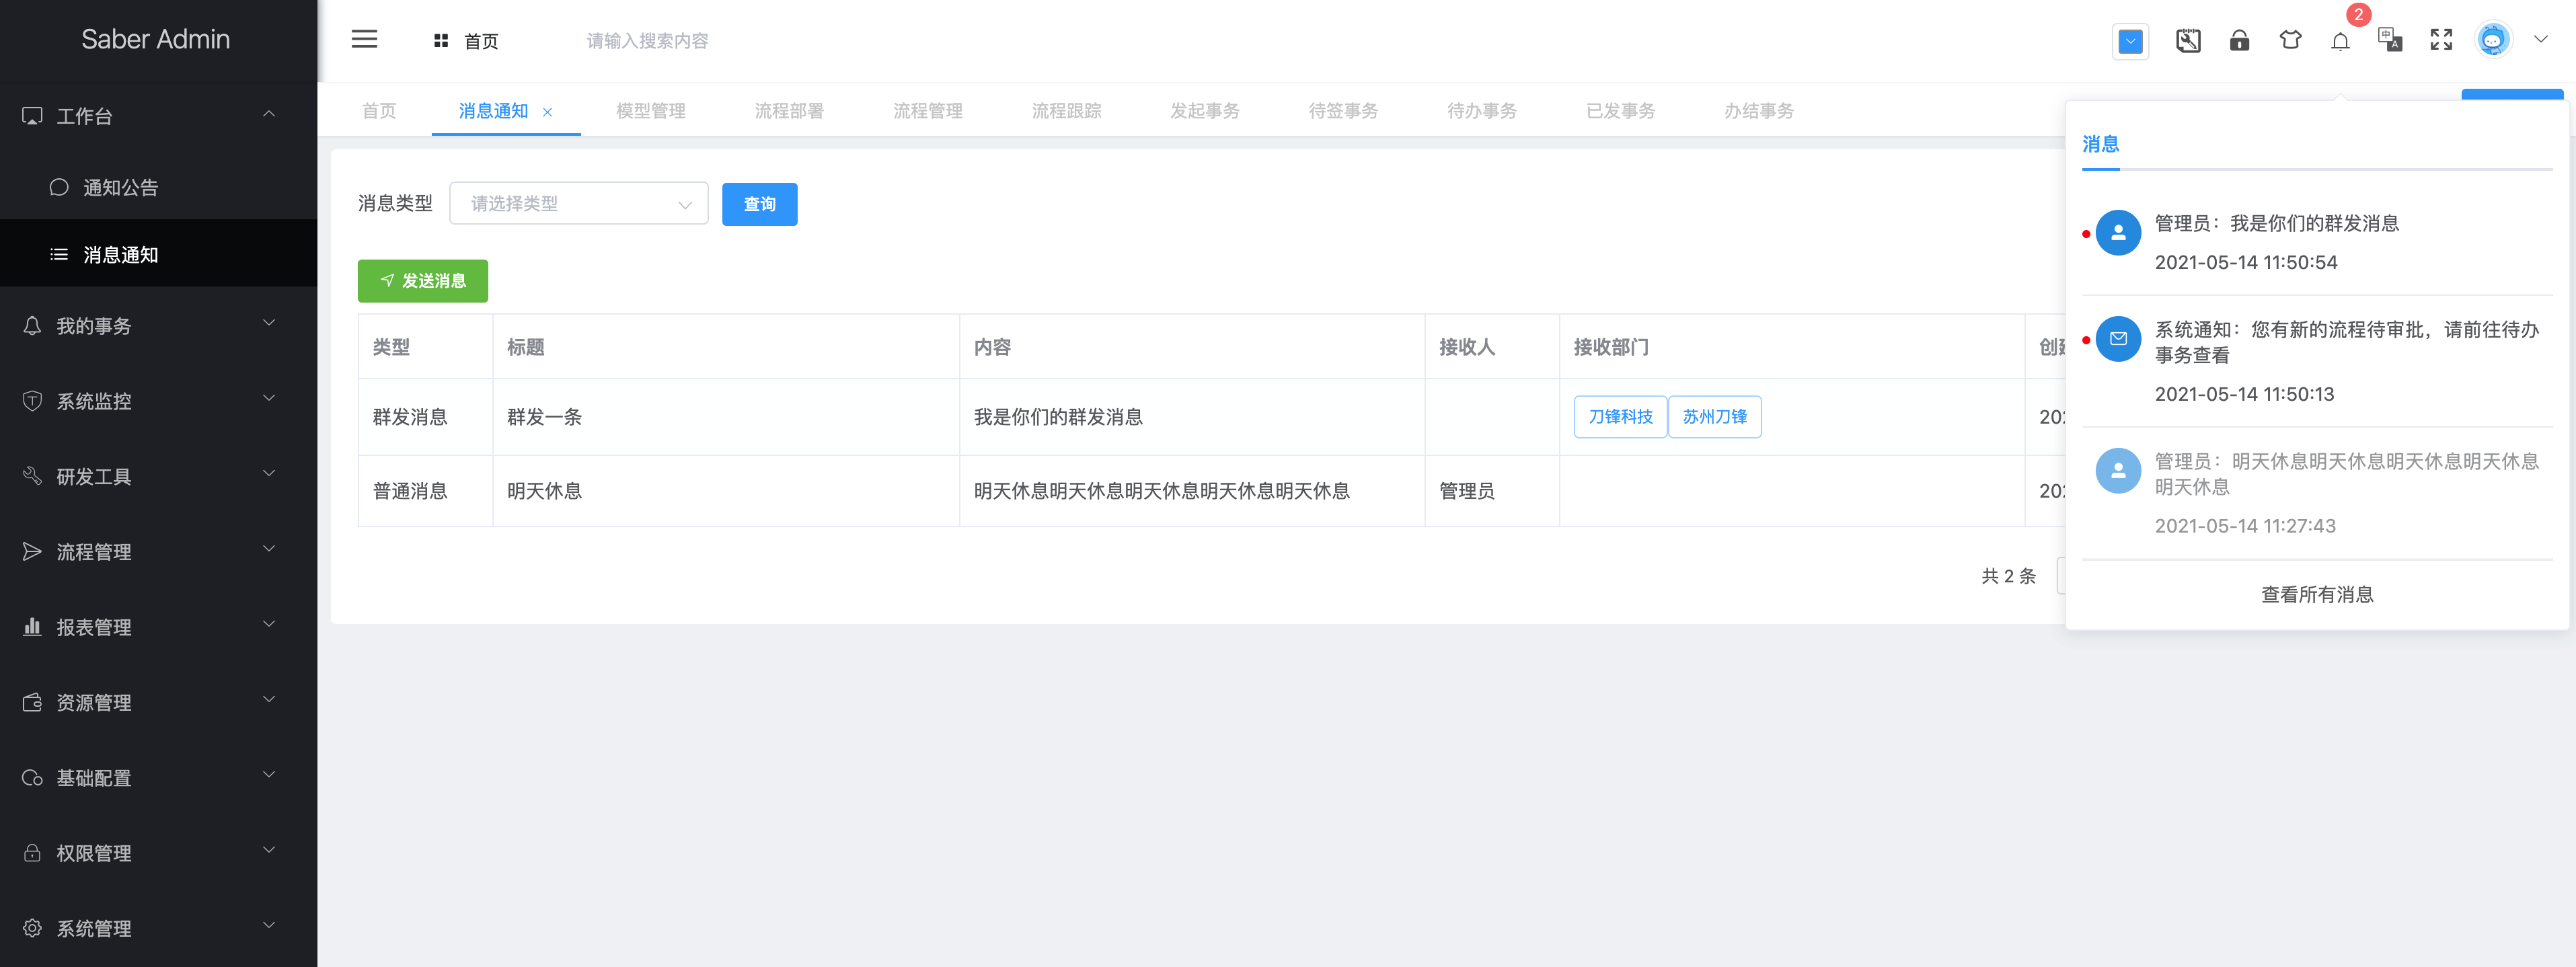Screen dimensions: 2576x967
Task: Switch to the 流程部署 tab
Action: click(x=789, y=111)
